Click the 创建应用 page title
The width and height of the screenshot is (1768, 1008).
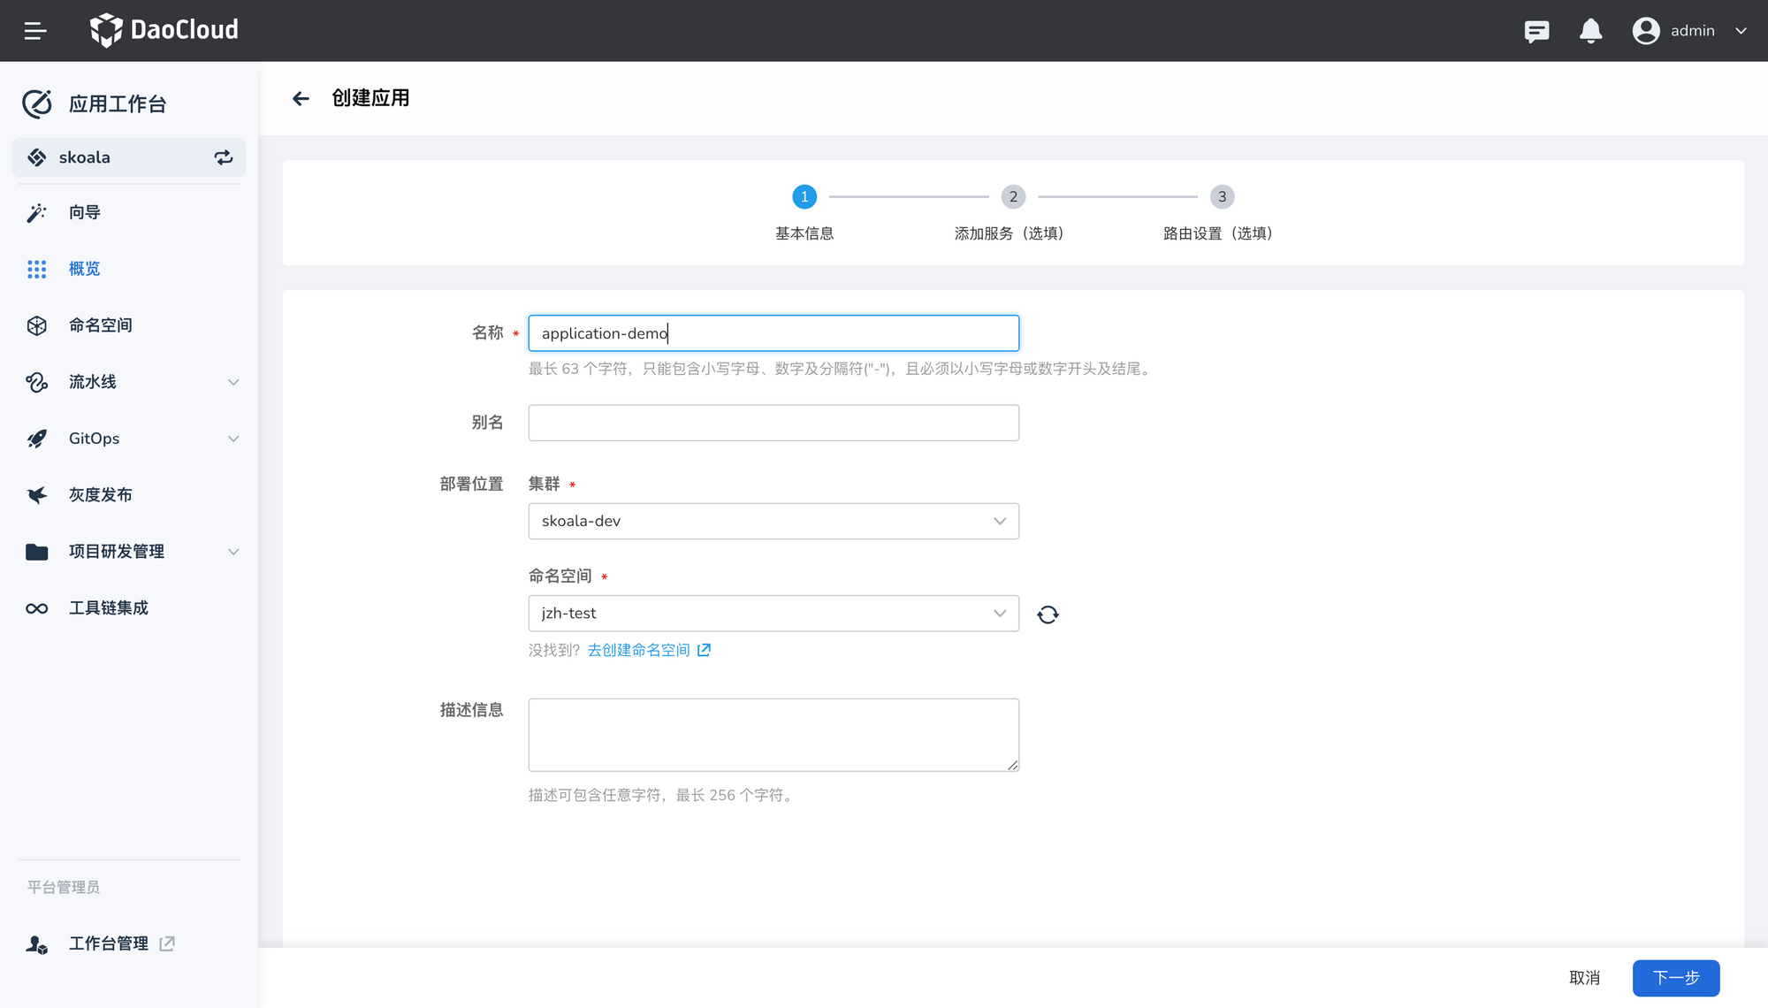pyautogui.click(x=370, y=98)
